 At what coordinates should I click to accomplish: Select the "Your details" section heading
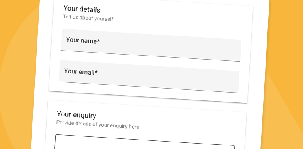(x=82, y=9)
